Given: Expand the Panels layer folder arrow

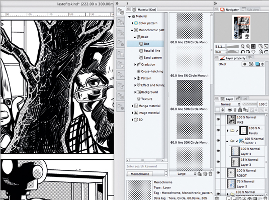Looking at the screenshot, I should pos(227,131).
